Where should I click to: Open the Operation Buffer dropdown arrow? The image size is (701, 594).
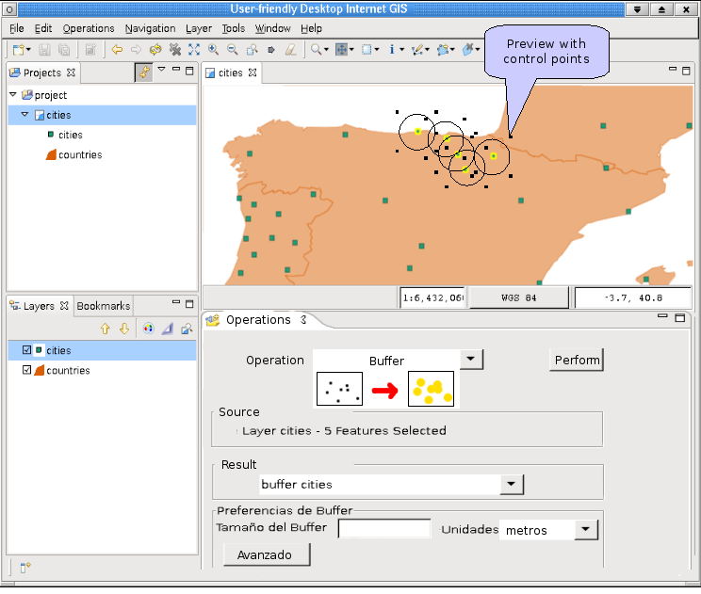tap(471, 359)
